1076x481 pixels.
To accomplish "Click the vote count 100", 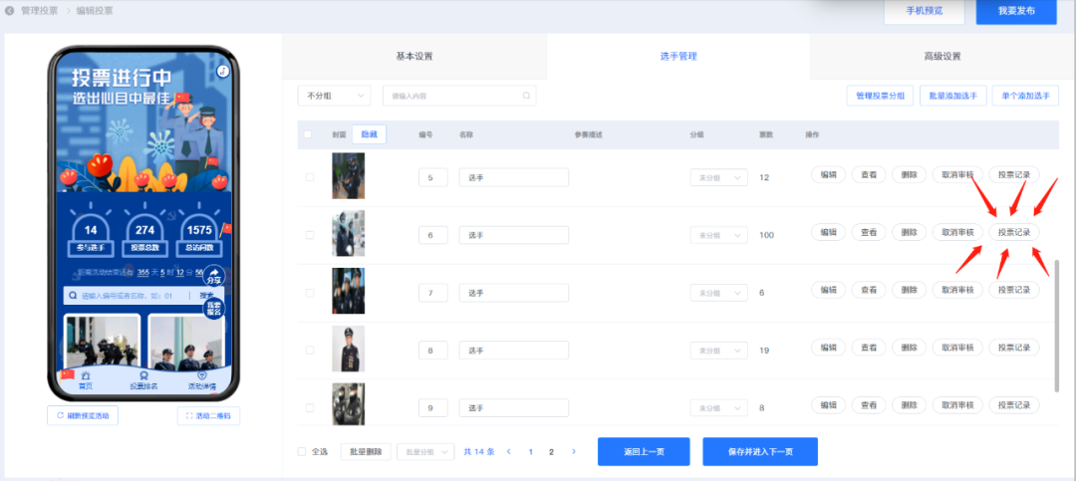I will pyautogui.click(x=766, y=235).
